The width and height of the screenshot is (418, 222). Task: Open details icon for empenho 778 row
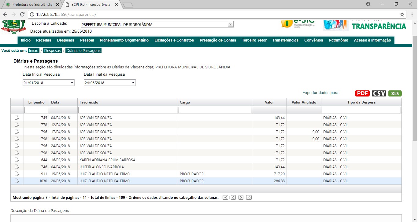pos(17,125)
